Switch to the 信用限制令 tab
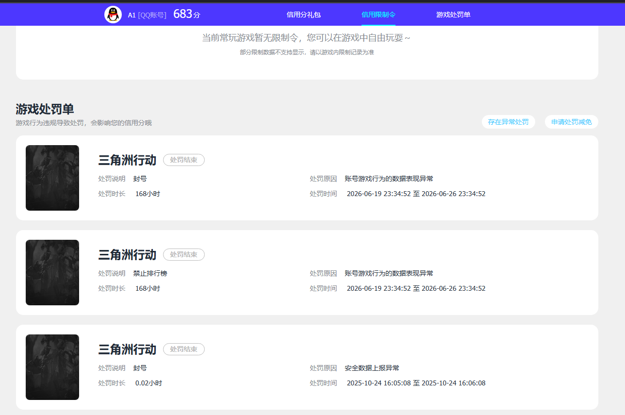The height and width of the screenshot is (415, 625). tap(378, 15)
